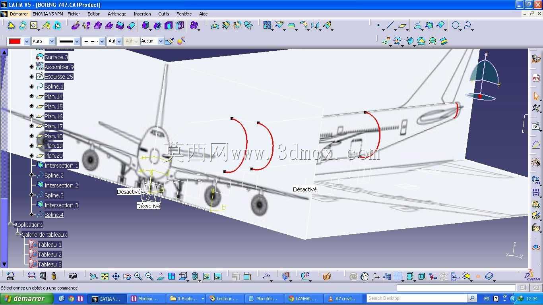The width and height of the screenshot is (543, 305).
Task: Click the axis system icon
Action: coord(376,276)
